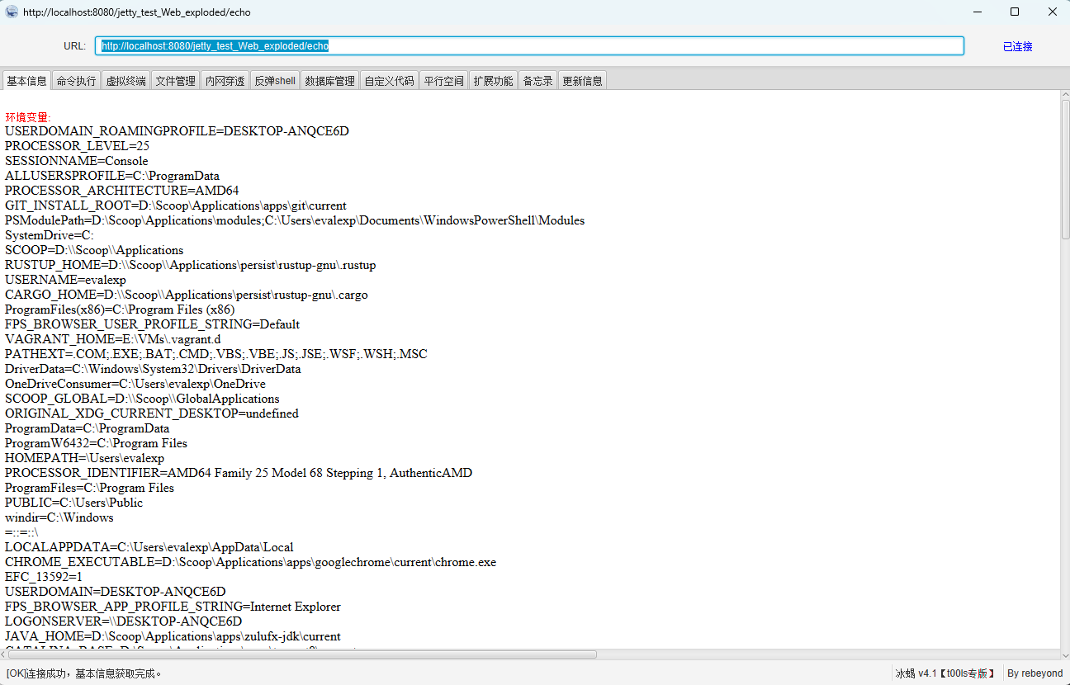Viewport: 1070px width, 685px height.
Task: Open the 命令执行 tab
Action: click(76, 81)
